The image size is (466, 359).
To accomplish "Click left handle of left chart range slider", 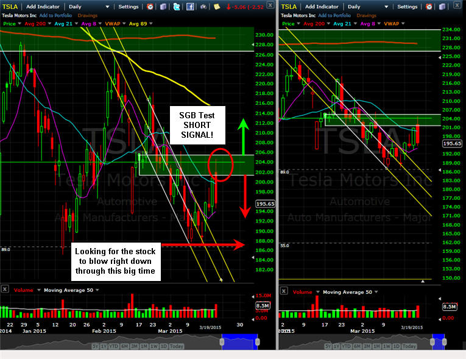I will pos(222,342).
